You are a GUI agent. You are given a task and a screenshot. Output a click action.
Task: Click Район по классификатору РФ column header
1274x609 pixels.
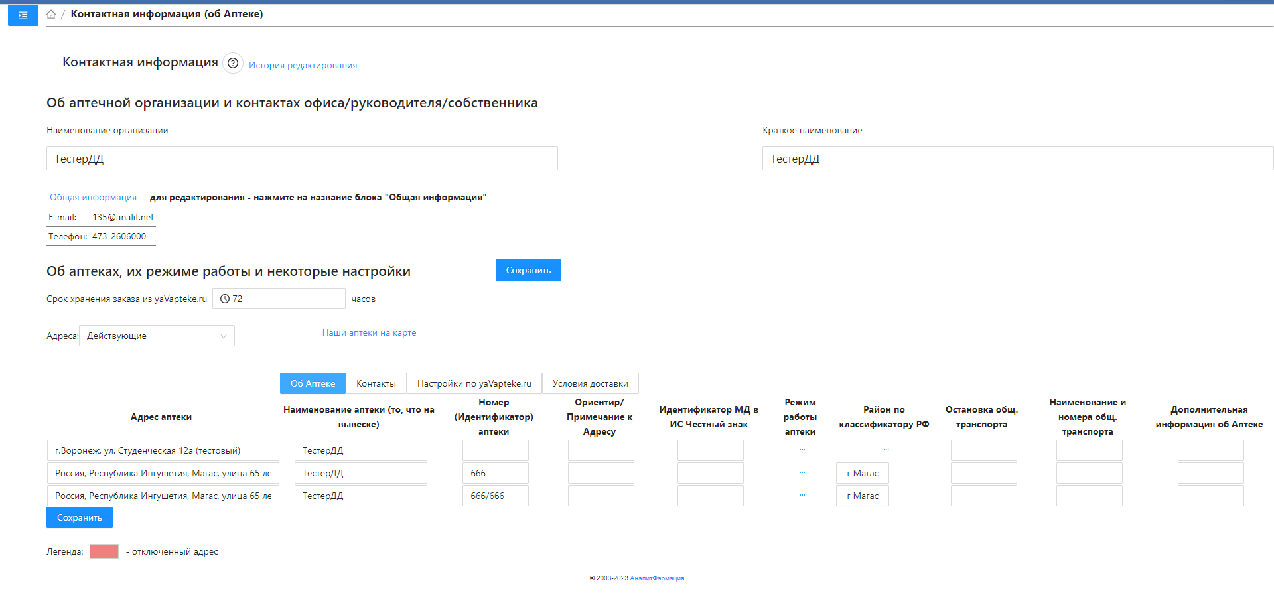[884, 417]
